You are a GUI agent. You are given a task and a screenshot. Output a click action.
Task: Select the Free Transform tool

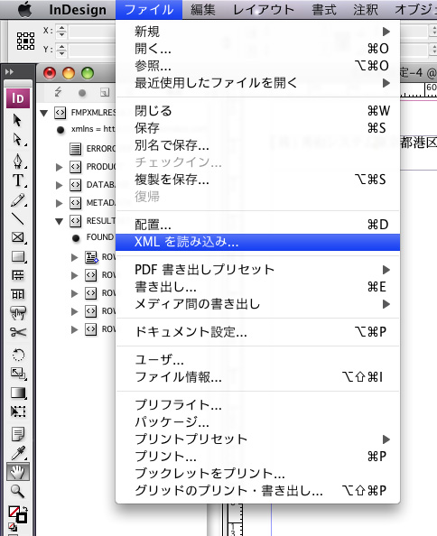[18, 411]
